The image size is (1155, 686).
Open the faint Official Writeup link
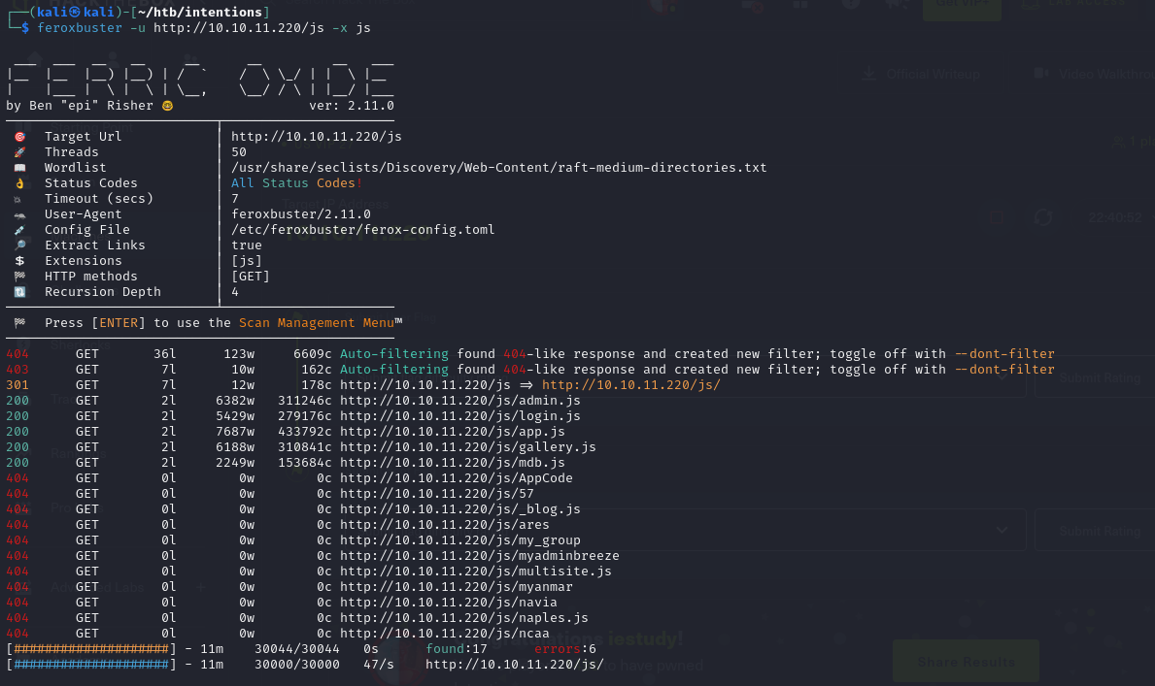pyautogui.click(x=934, y=75)
